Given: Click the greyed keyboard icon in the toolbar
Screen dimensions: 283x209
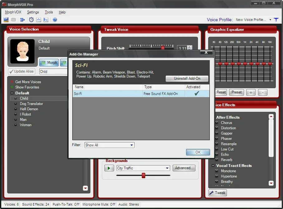Looking at the screenshot, I should [x=13, y=20].
